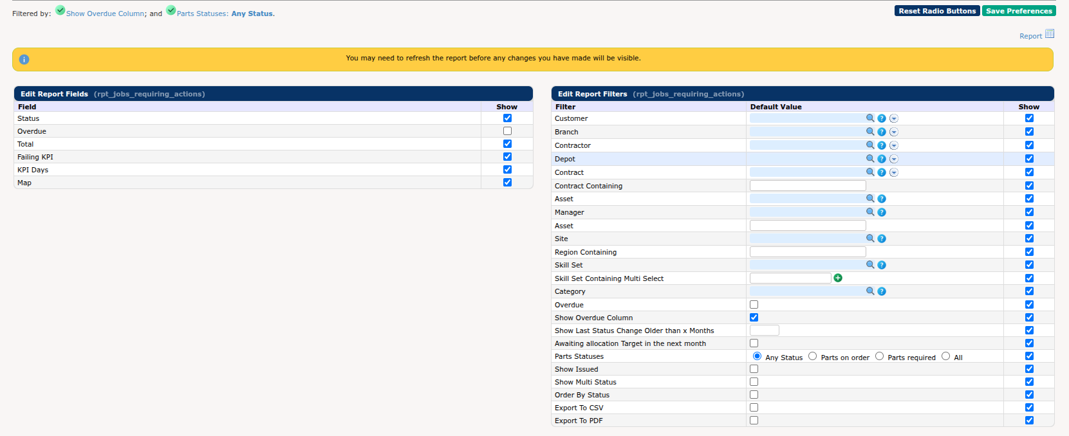
Task: Open the help icon for Depot filter
Action: point(882,159)
